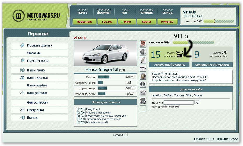Click the Последние новости header
Viewport: 243px width, 146px height.
click(x=105, y=102)
